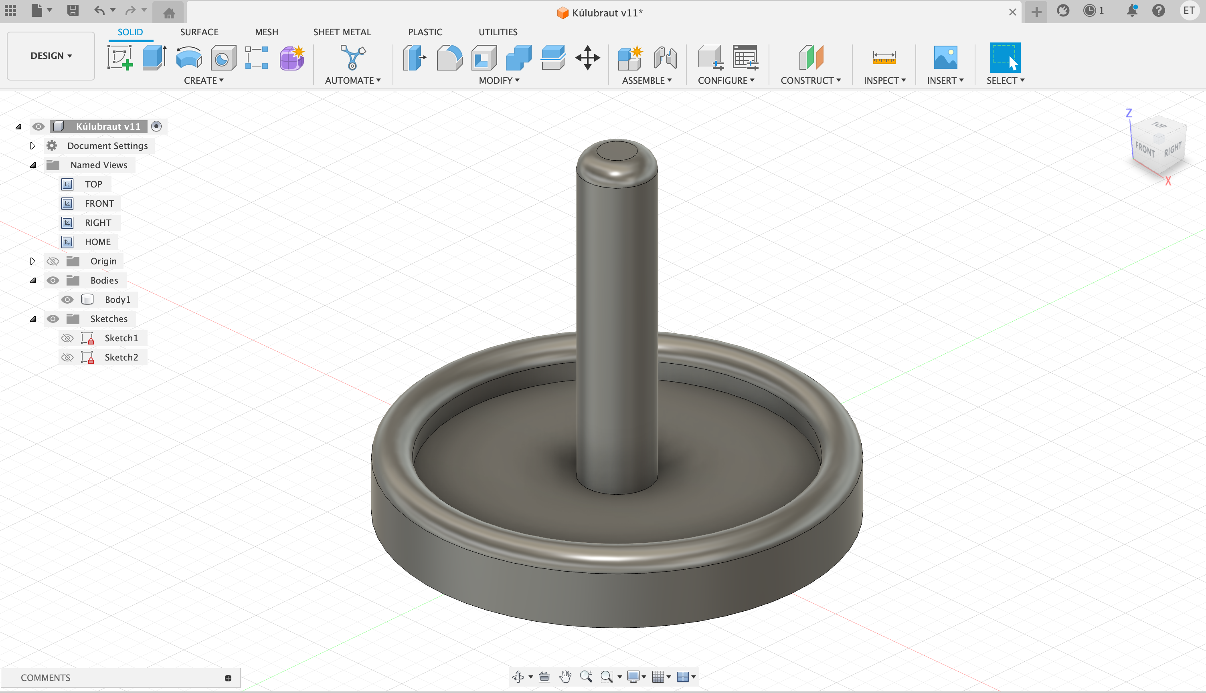Switch to the SOLID tab
The height and width of the screenshot is (693, 1206).
130,32
